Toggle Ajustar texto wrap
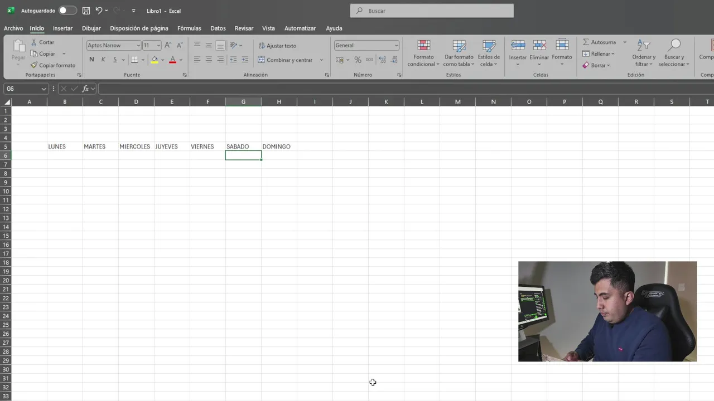This screenshot has height=401, width=714. (x=277, y=46)
